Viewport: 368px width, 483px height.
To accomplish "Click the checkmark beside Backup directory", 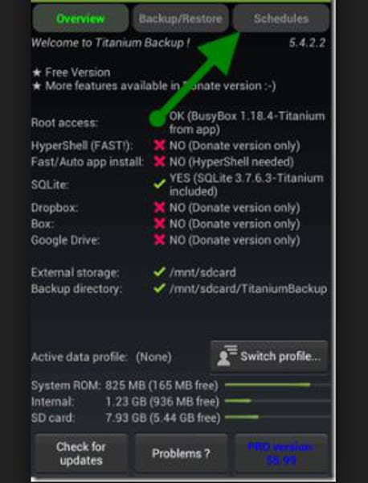I will pos(160,288).
